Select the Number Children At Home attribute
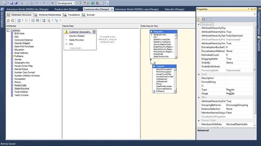Viewport: 261px width, 146px height. click(27, 76)
